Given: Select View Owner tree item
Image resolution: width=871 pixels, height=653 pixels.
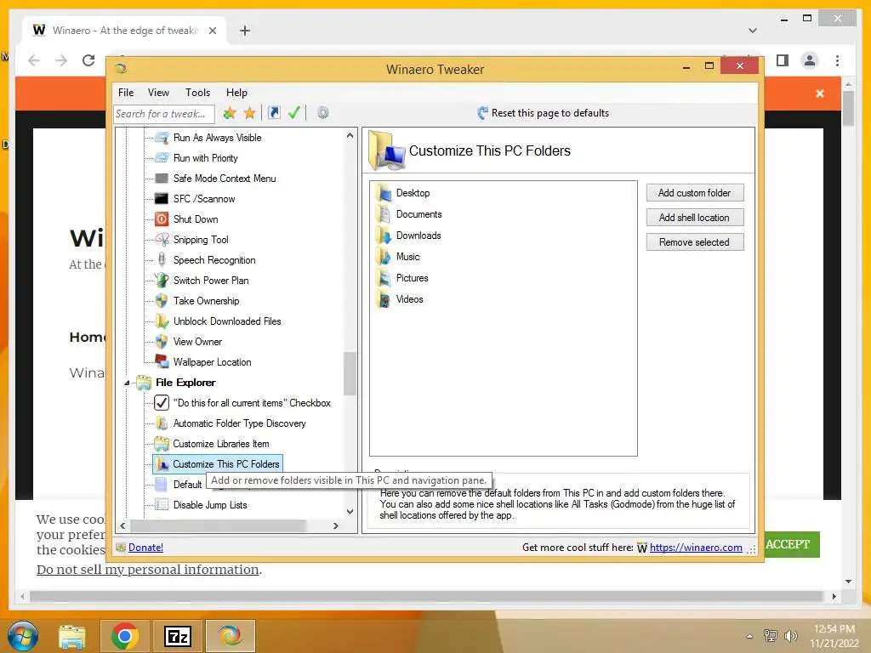Looking at the screenshot, I should [197, 342].
